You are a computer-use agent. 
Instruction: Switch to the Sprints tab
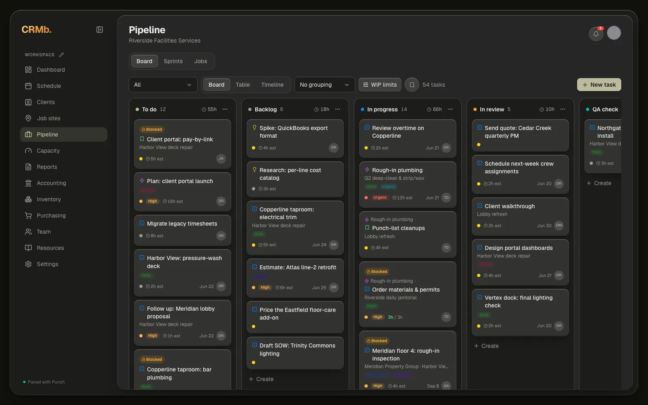(173, 61)
